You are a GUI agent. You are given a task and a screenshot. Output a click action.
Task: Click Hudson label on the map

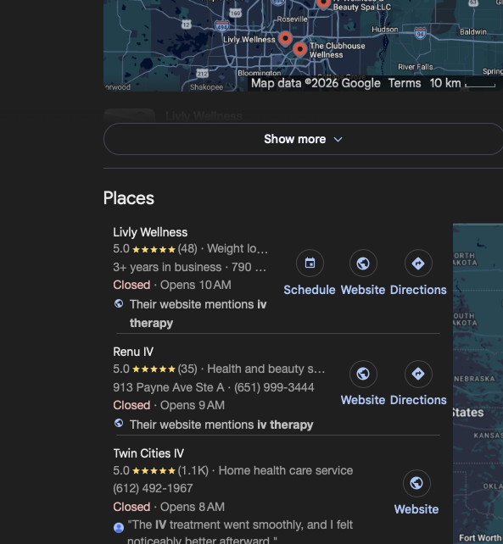(x=385, y=30)
